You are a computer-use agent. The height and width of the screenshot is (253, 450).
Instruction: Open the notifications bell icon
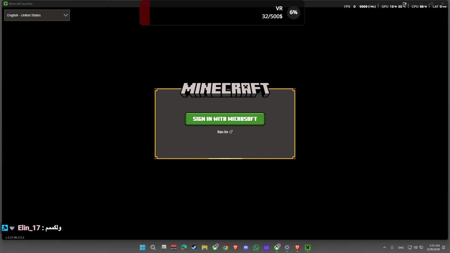[x=444, y=247]
